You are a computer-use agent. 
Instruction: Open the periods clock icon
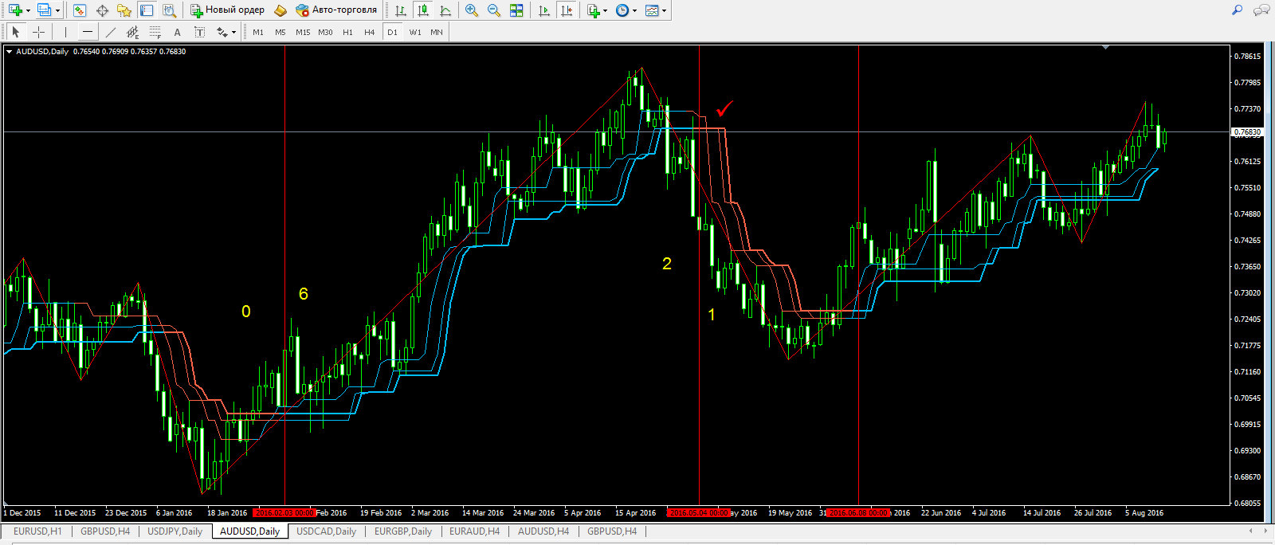click(x=622, y=10)
